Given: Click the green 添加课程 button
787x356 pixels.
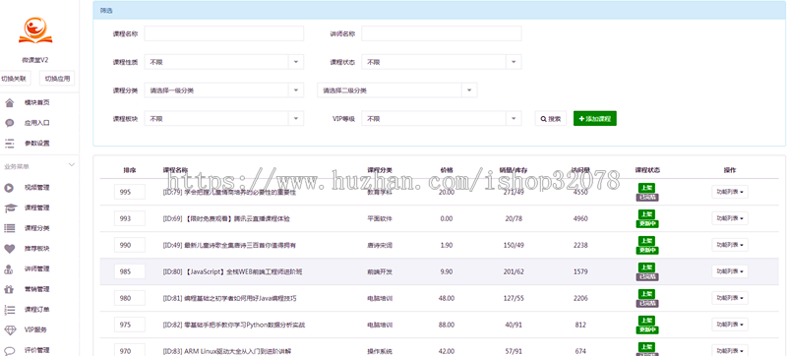Looking at the screenshot, I should pyautogui.click(x=595, y=118).
